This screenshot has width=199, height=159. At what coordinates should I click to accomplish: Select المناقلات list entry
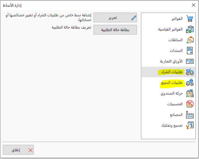tap(168, 40)
